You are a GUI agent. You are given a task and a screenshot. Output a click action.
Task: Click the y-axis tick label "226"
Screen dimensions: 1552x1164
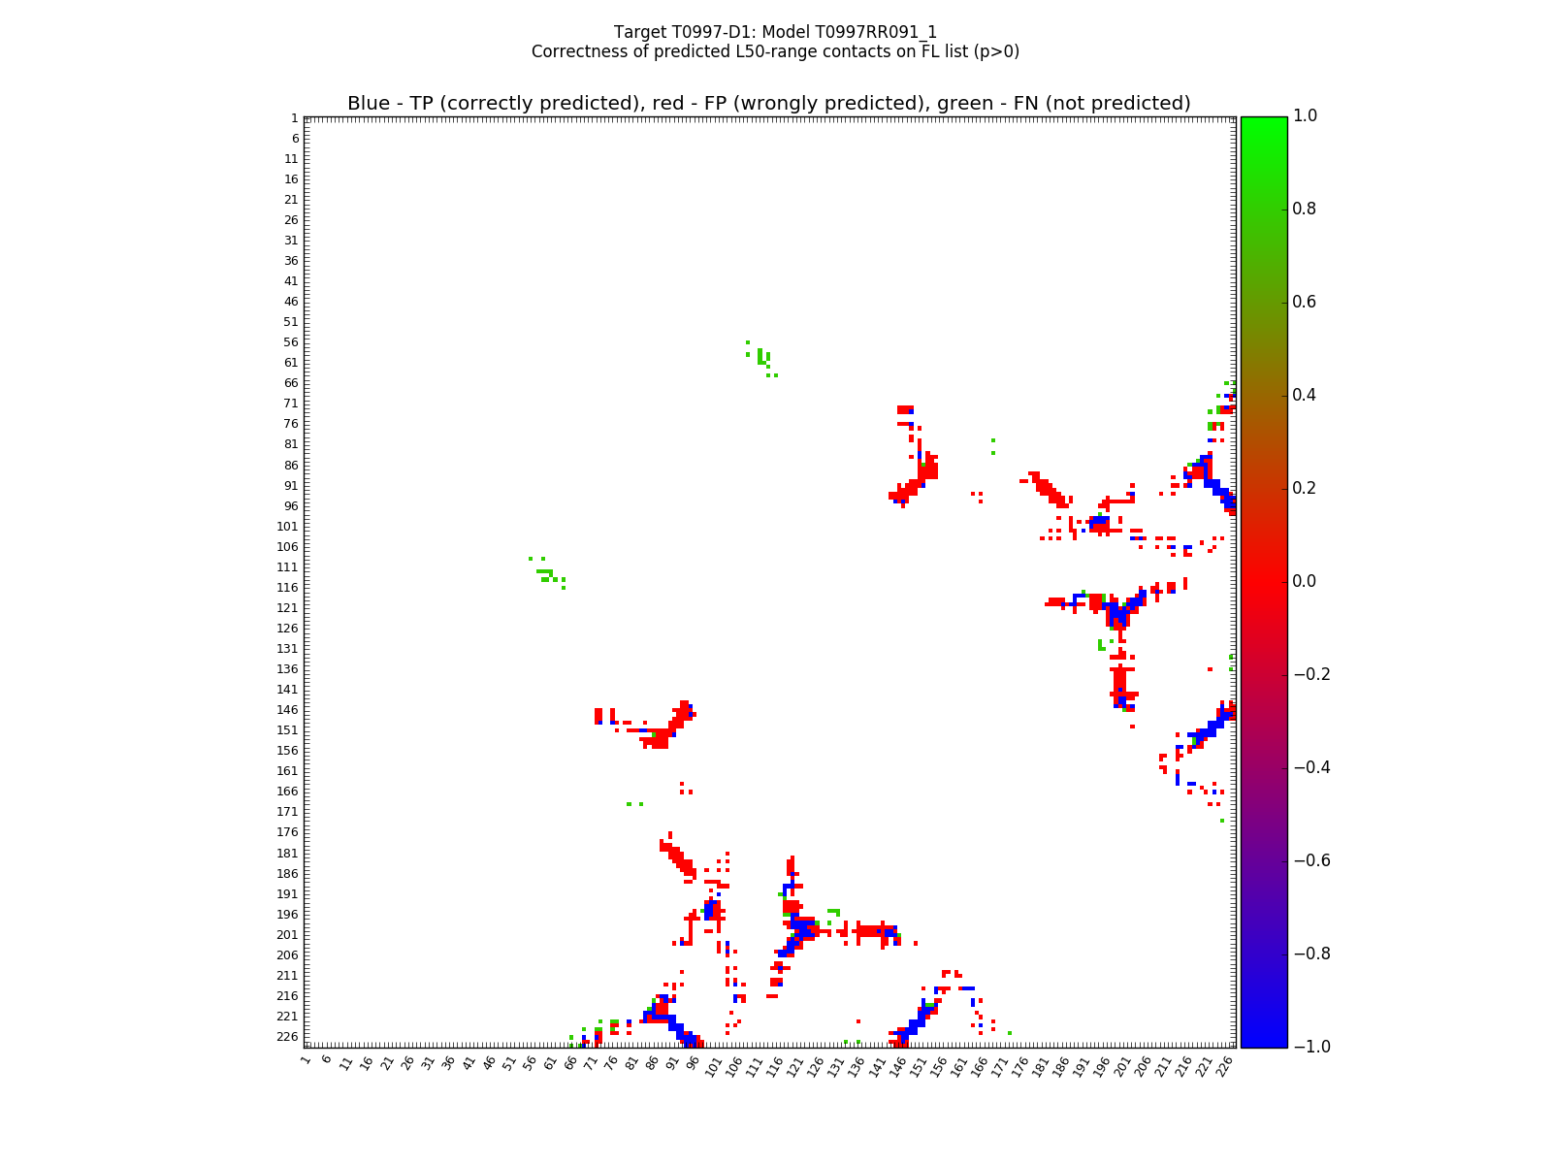[287, 1036]
